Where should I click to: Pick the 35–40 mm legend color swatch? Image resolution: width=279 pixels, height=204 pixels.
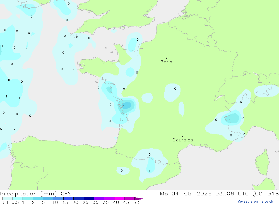pos(109,198)
